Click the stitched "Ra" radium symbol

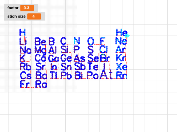[41, 84]
